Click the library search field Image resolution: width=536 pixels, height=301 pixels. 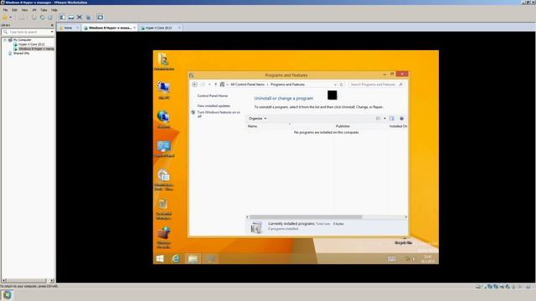(x=28, y=32)
